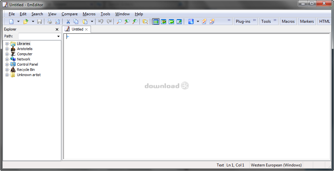
Task: Click the Copy icon
Action: tap(76, 21)
